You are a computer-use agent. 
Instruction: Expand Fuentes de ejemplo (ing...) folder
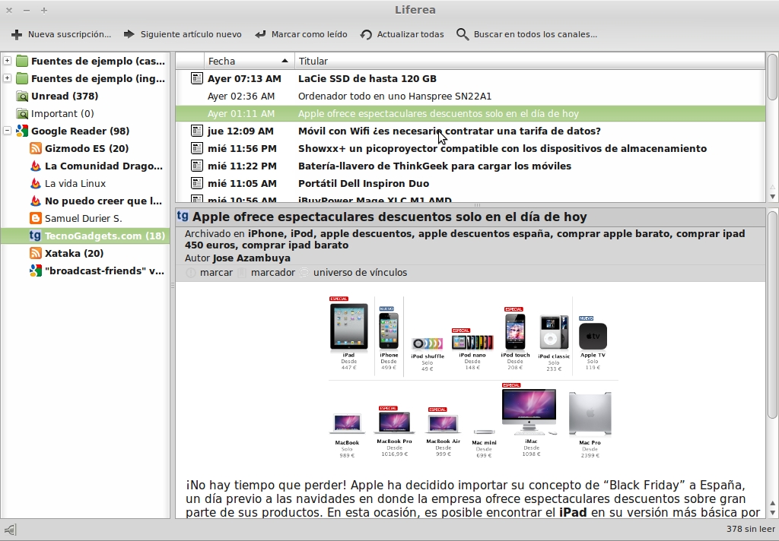(x=8, y=78)
